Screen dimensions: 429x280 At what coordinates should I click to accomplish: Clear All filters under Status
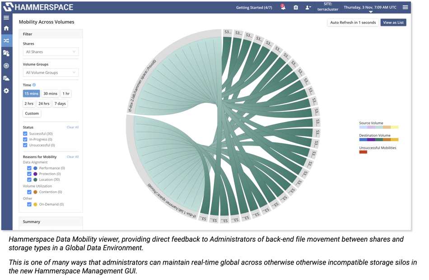click(x=73, y=127)
